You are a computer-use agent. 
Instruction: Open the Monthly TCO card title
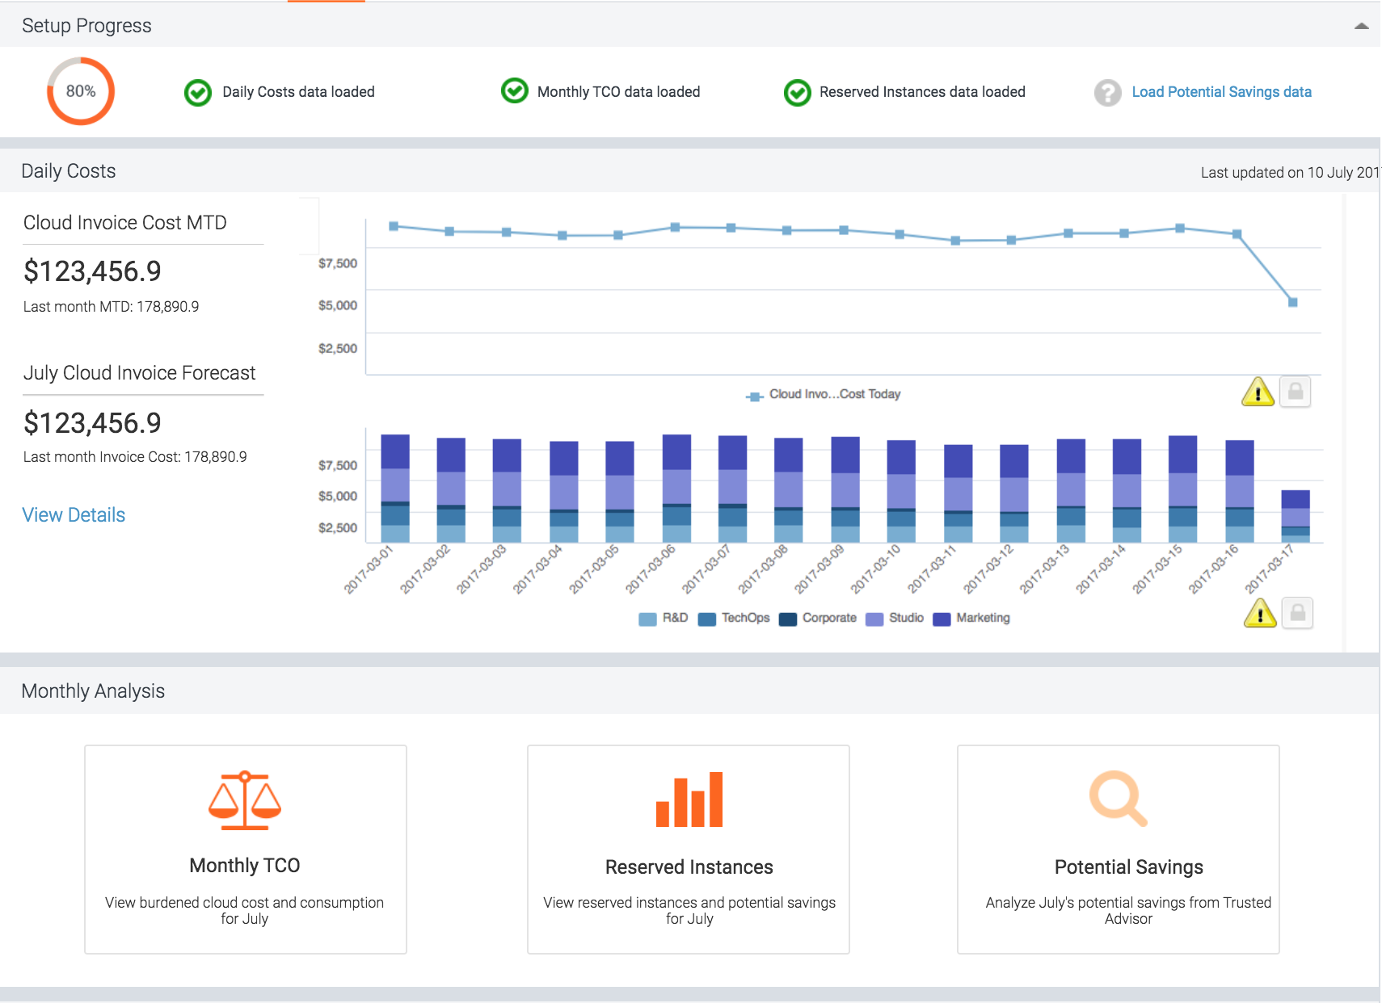245,866
